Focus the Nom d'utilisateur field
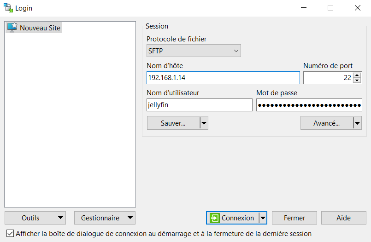The width and height of the screenshot is (371, 242). (199, 105)
